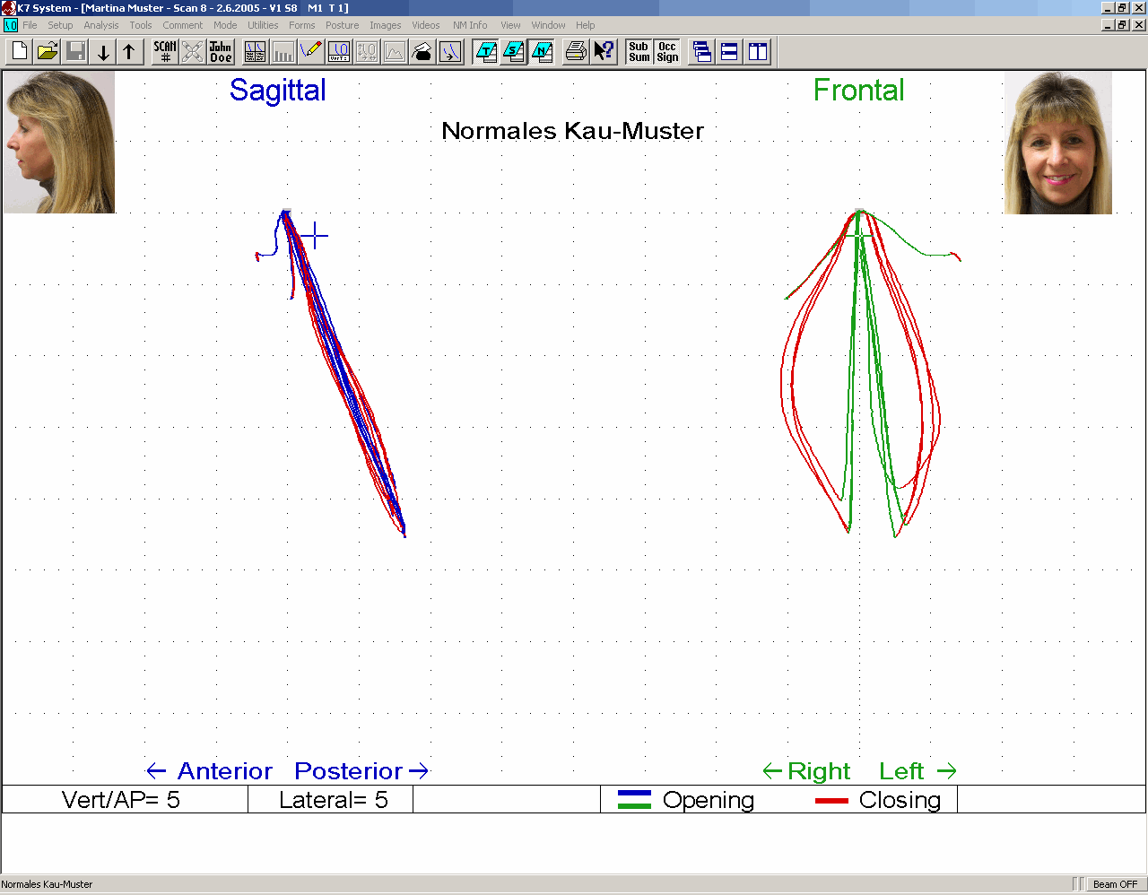Click the New document icon

click(x=20, y=52)
